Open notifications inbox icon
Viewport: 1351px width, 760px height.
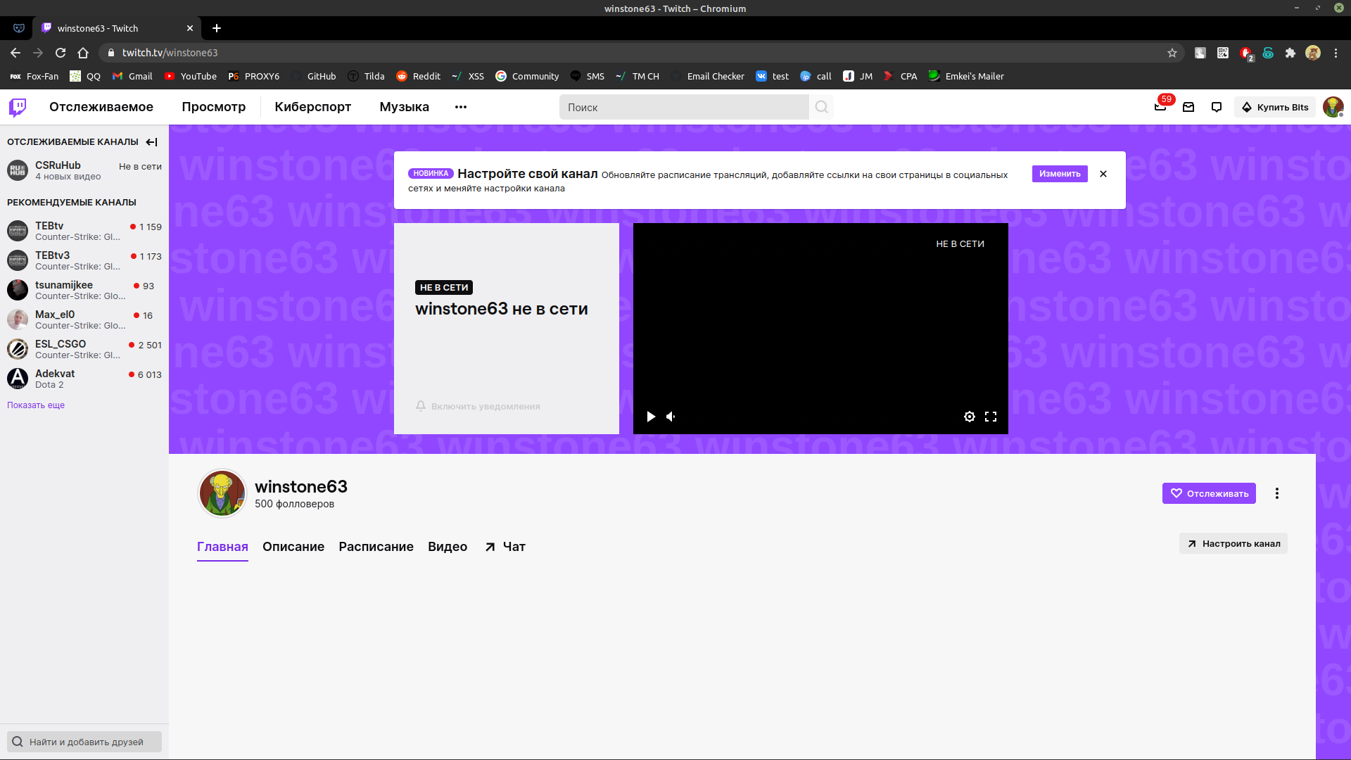[1188, 107]
